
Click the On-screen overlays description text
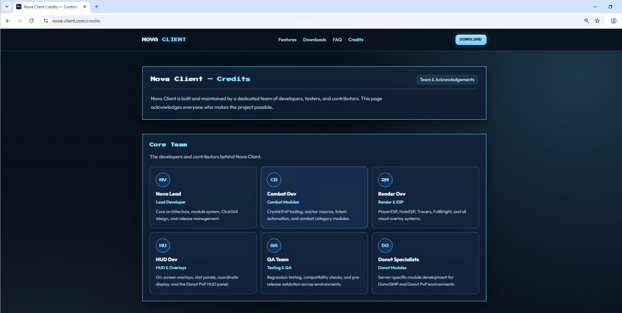(x=197, y=281)
